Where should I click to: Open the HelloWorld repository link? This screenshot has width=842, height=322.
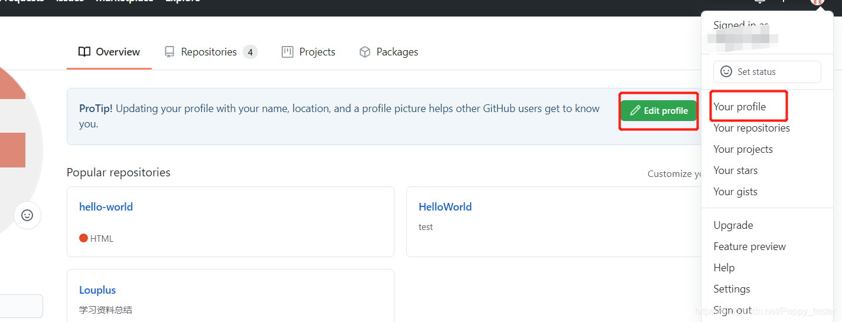[x=445, y=207]
